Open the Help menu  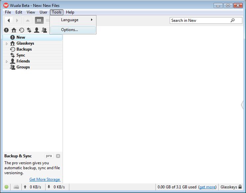tap(70, 12)
